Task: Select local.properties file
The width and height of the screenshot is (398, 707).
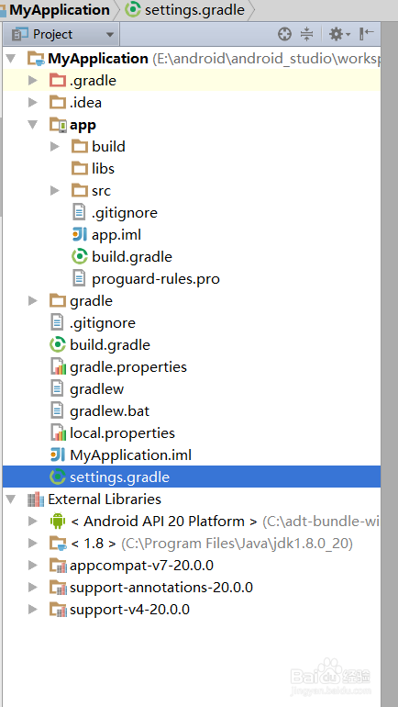Action: 123,433
